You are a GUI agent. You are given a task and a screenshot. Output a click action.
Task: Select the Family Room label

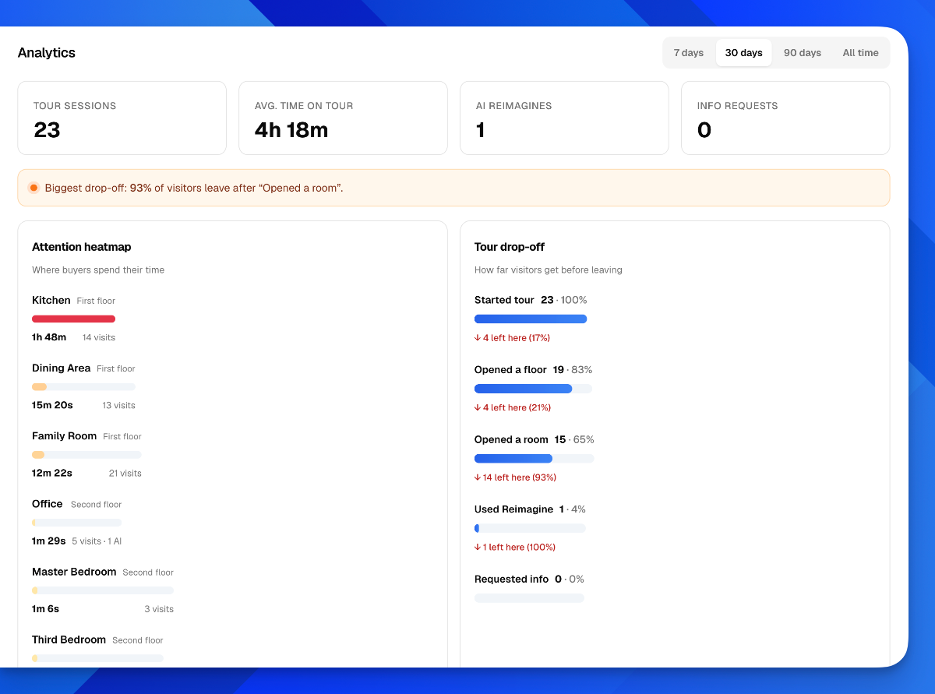coord(65,435)
